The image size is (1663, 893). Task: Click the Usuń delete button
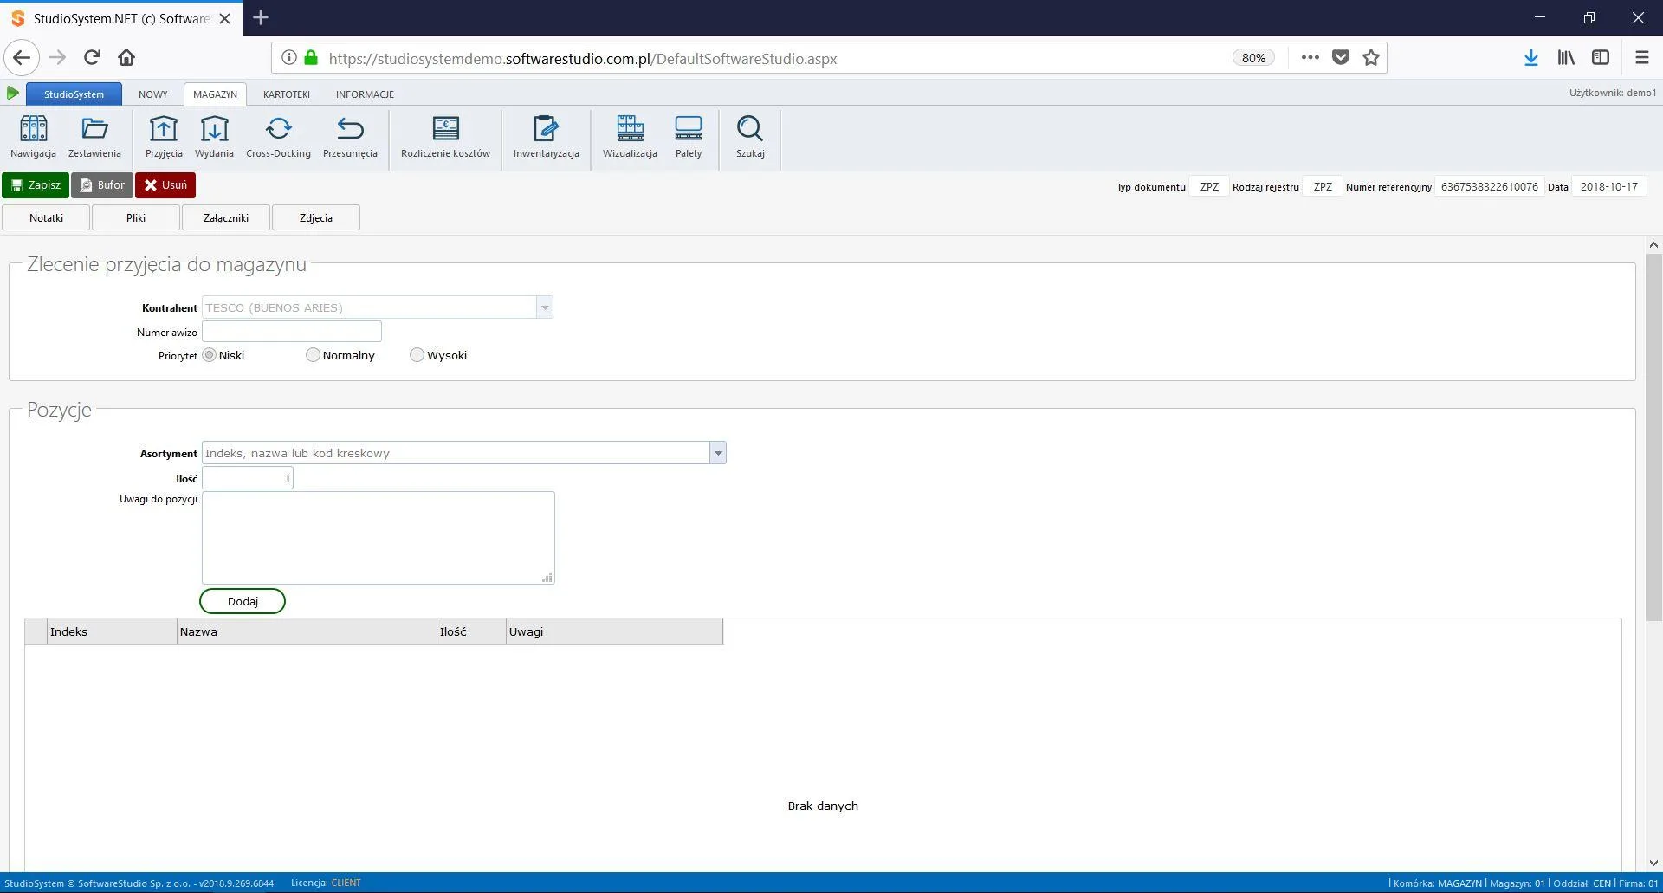click(x=165, y=185)
